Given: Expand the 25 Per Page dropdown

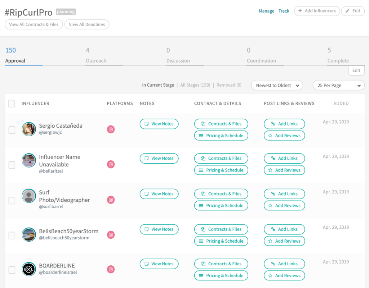Looking at the screenshot, I should (338, 86).
